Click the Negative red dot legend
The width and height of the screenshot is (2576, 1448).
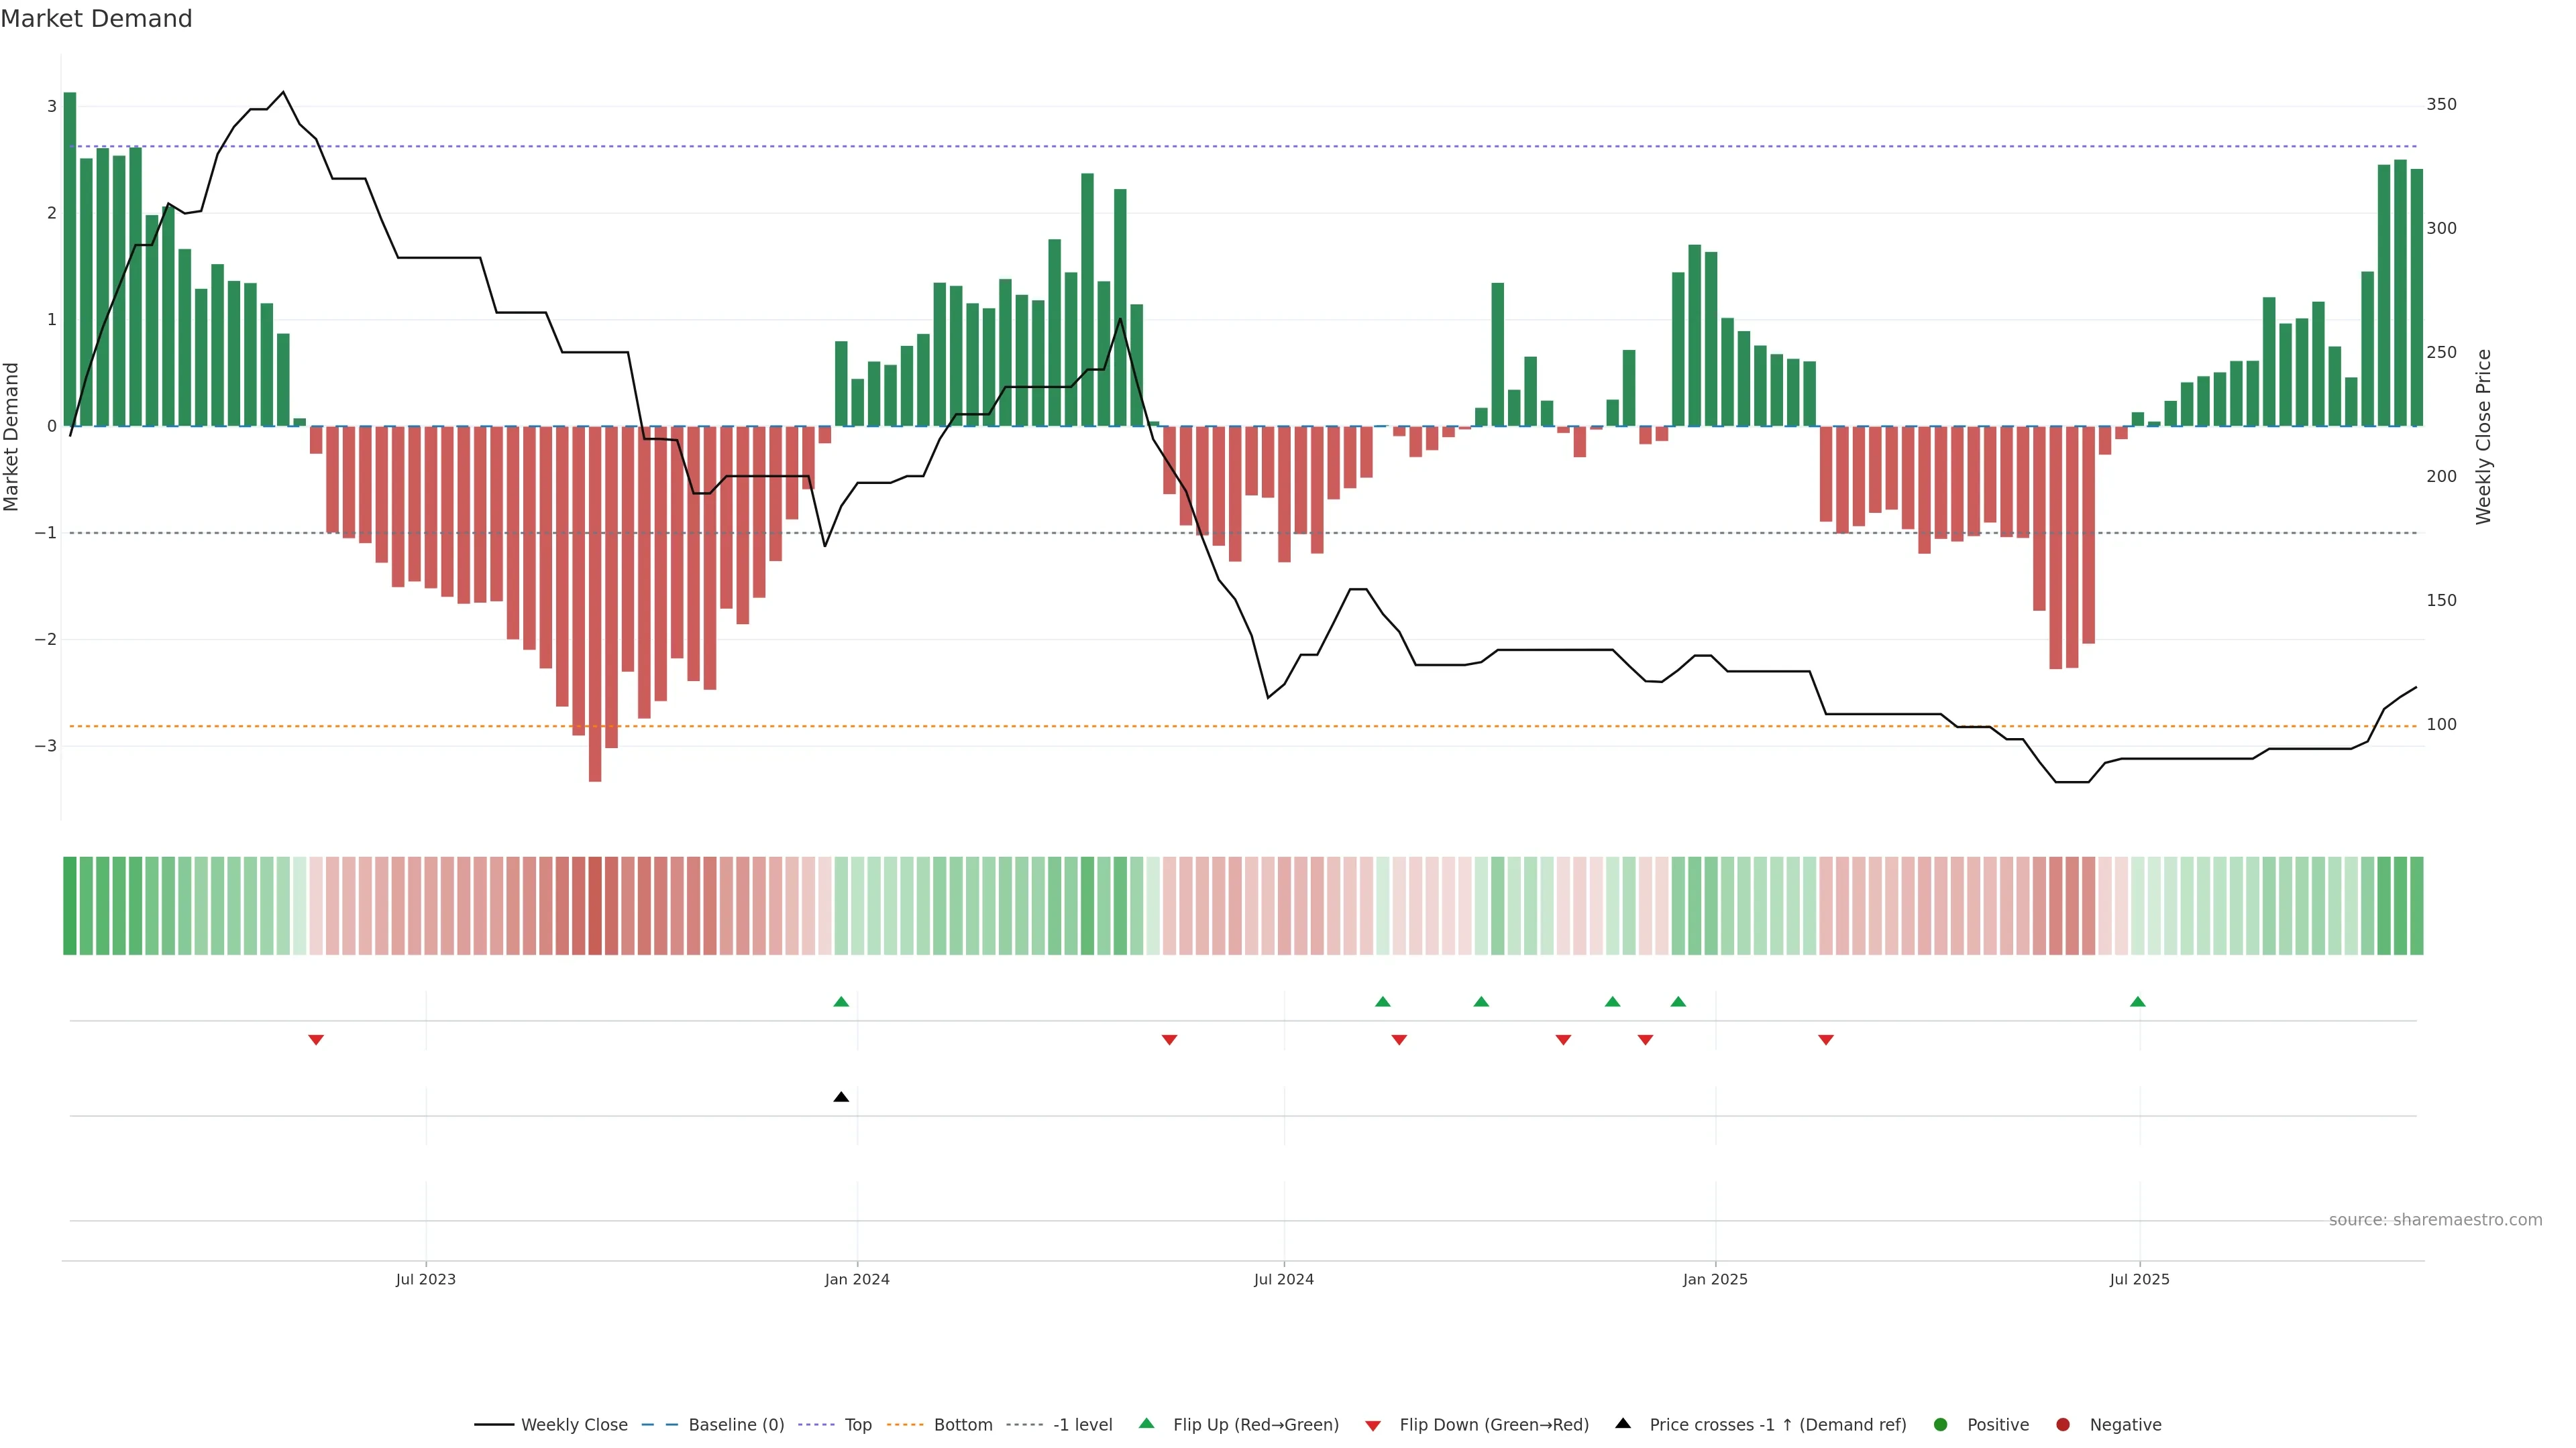(x=2063, y=1425)
